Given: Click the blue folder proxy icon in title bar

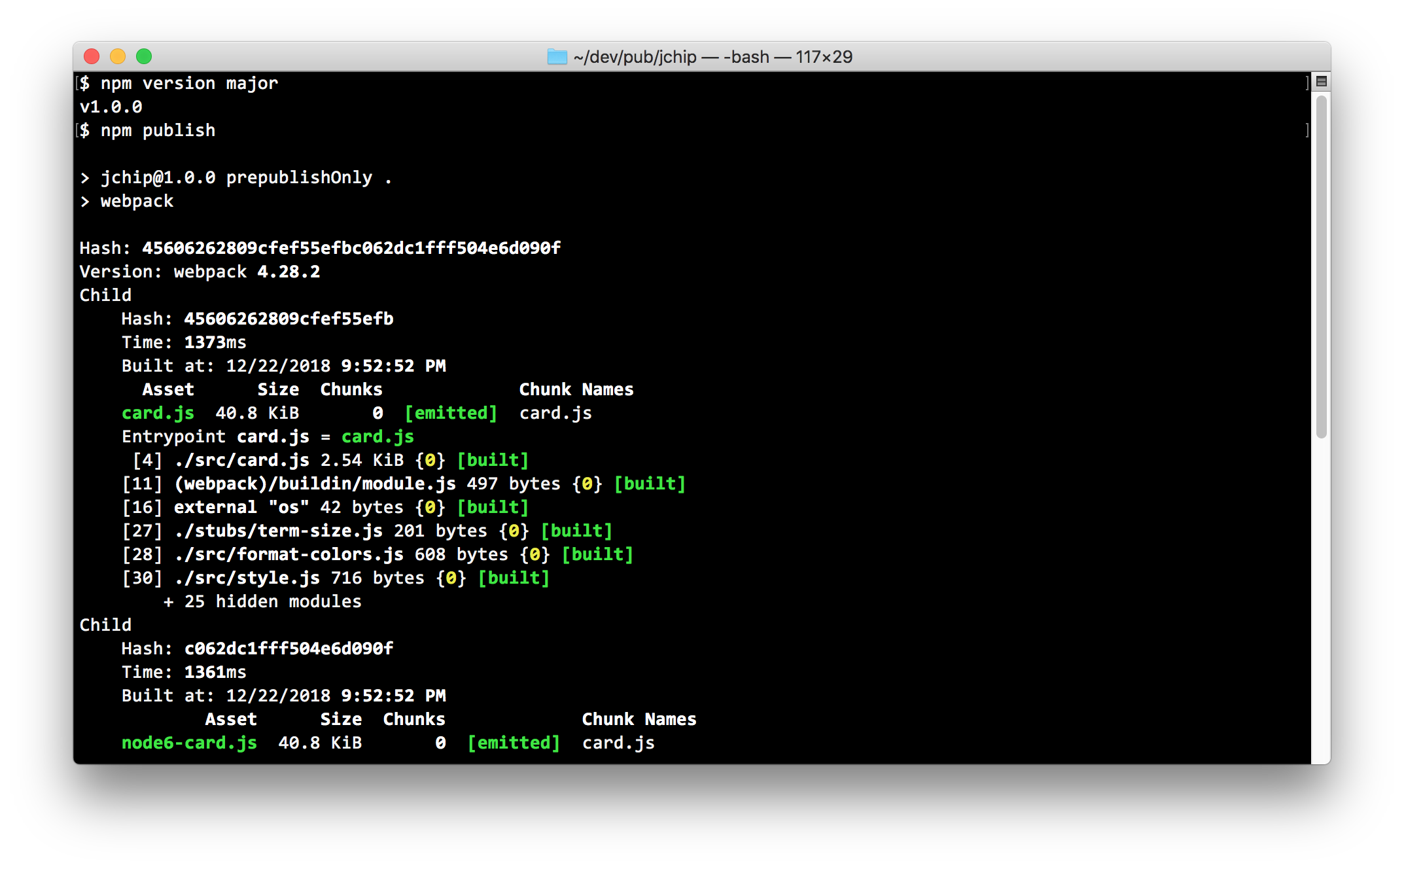Looking at the screenshot, I should pos(557,57).
